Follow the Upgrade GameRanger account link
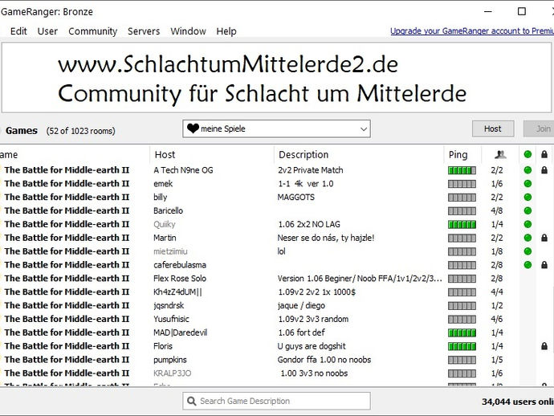Screen dimensions: 554x416 [x=472, y=31]
